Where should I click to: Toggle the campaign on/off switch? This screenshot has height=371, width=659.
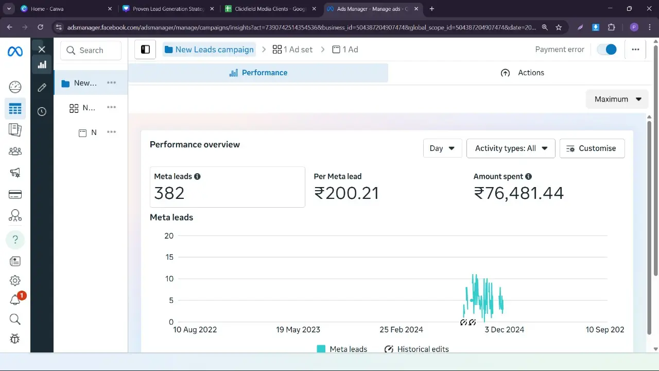coord(606,49)
